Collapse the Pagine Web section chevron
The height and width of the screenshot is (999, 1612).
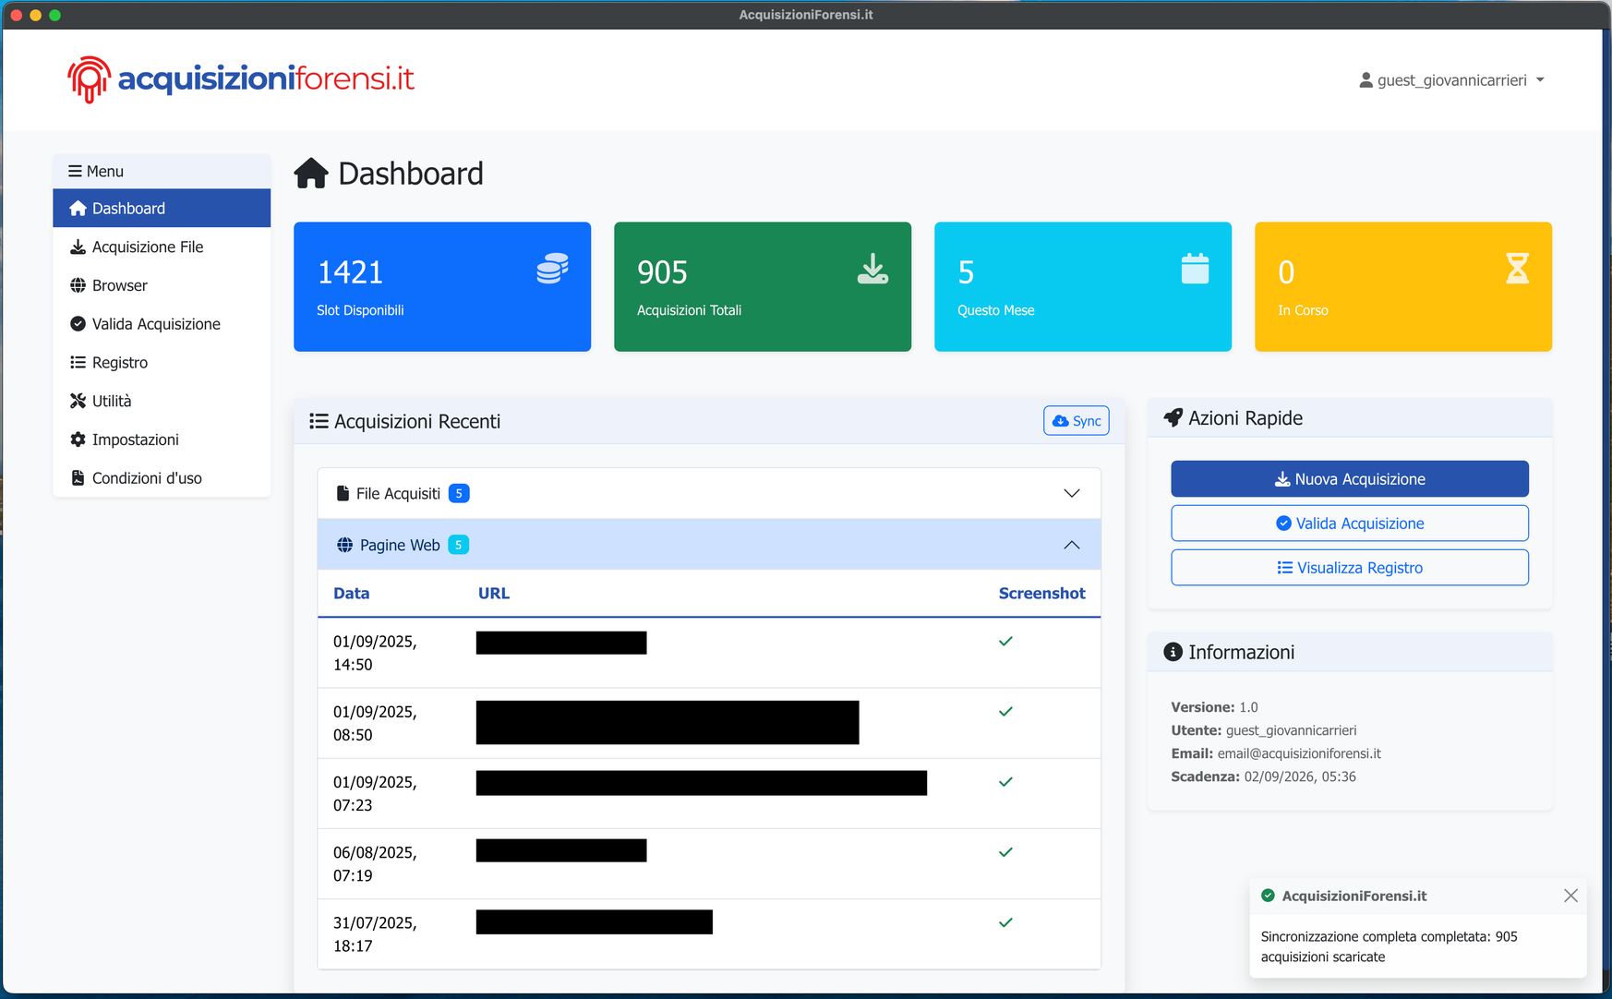click(1072, 546)
